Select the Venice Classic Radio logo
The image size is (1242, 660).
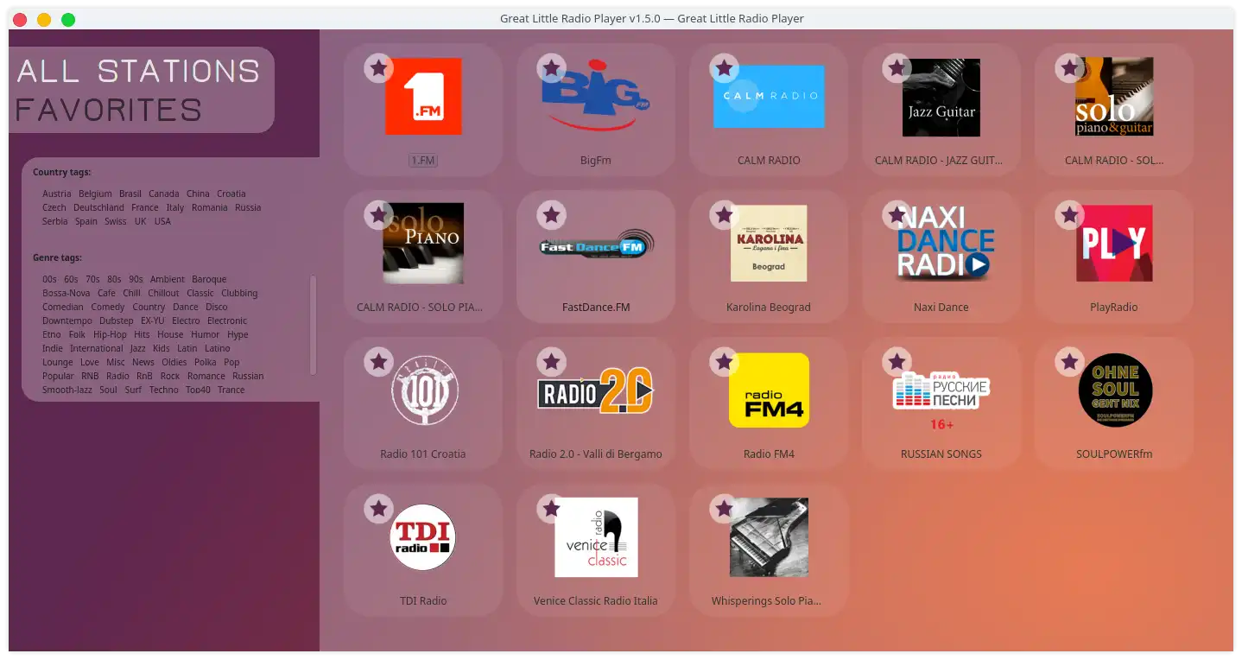(596, 537)
